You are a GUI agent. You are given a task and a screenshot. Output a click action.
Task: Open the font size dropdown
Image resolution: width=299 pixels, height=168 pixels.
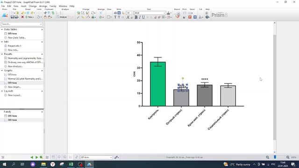(132, 13)
